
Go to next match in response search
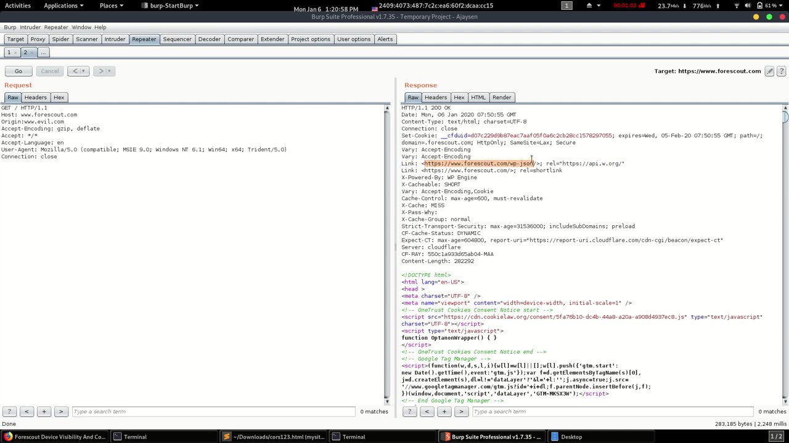click(461, 412)
